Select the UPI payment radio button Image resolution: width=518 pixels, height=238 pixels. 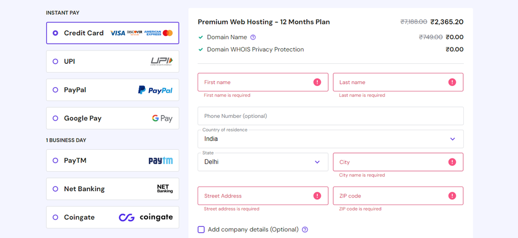(x=55, y=62)
